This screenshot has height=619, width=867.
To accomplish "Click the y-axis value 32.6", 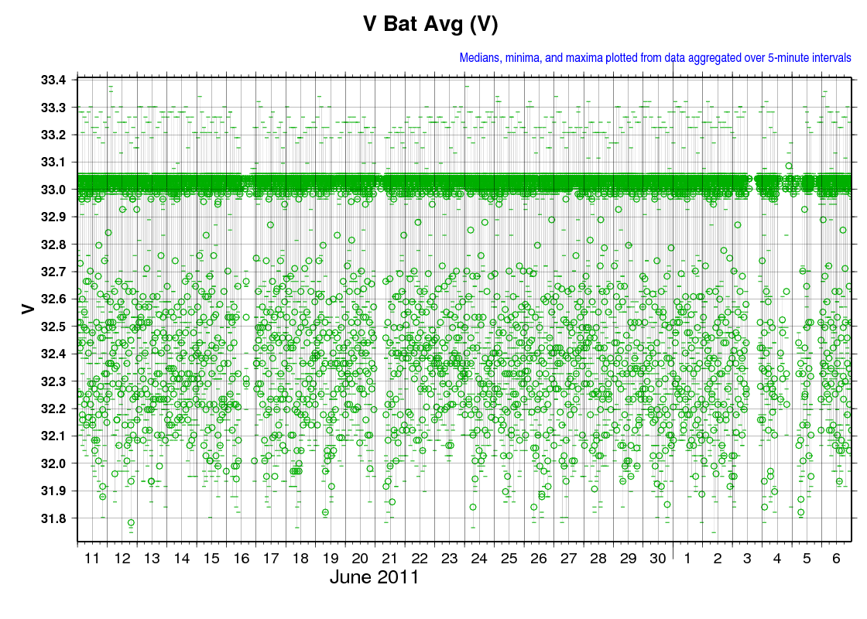I will click(53, 299).
